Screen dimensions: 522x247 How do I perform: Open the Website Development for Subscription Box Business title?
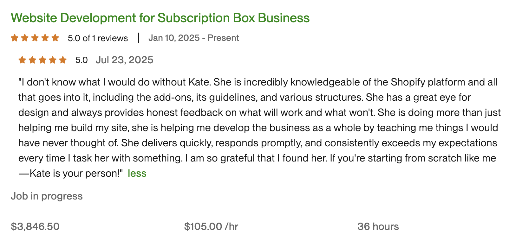160,18
